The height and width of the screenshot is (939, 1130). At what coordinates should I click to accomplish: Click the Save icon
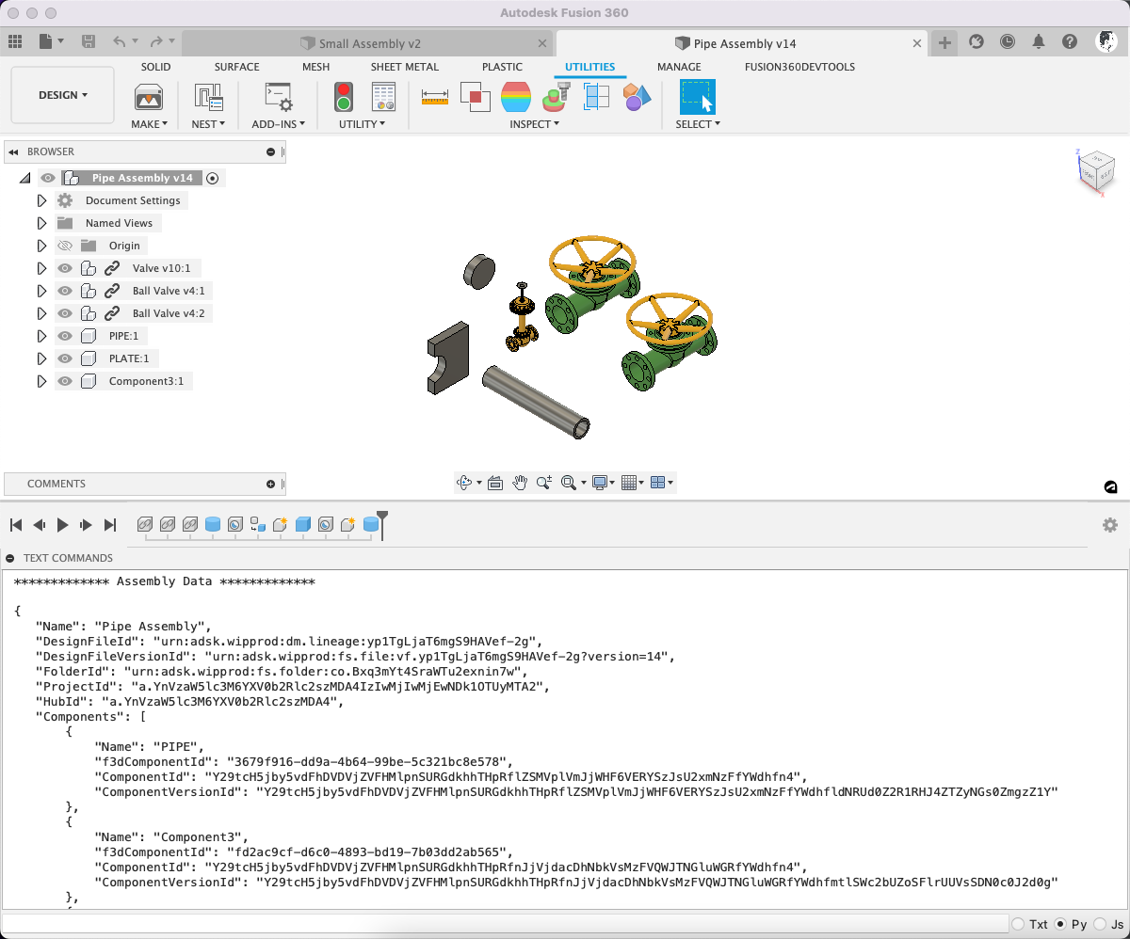coord(89,41)
